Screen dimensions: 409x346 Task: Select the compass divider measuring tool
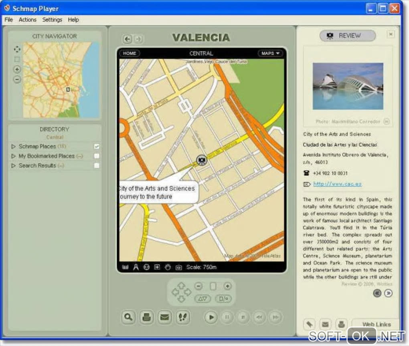[136, 267]
